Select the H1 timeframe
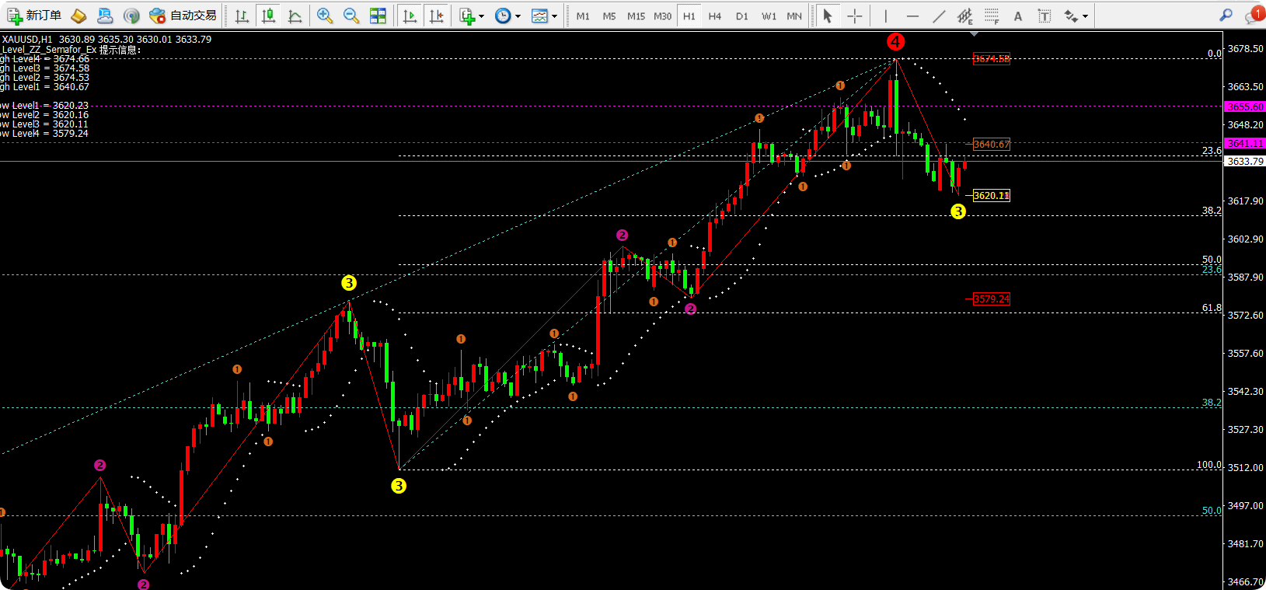The width and height of the screenshot is (1266, 590). (x=689, y=16)
